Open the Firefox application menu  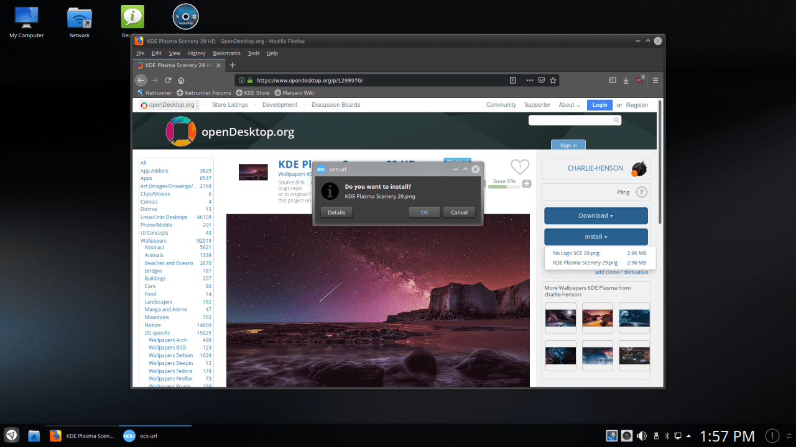[x=655, y=80]
